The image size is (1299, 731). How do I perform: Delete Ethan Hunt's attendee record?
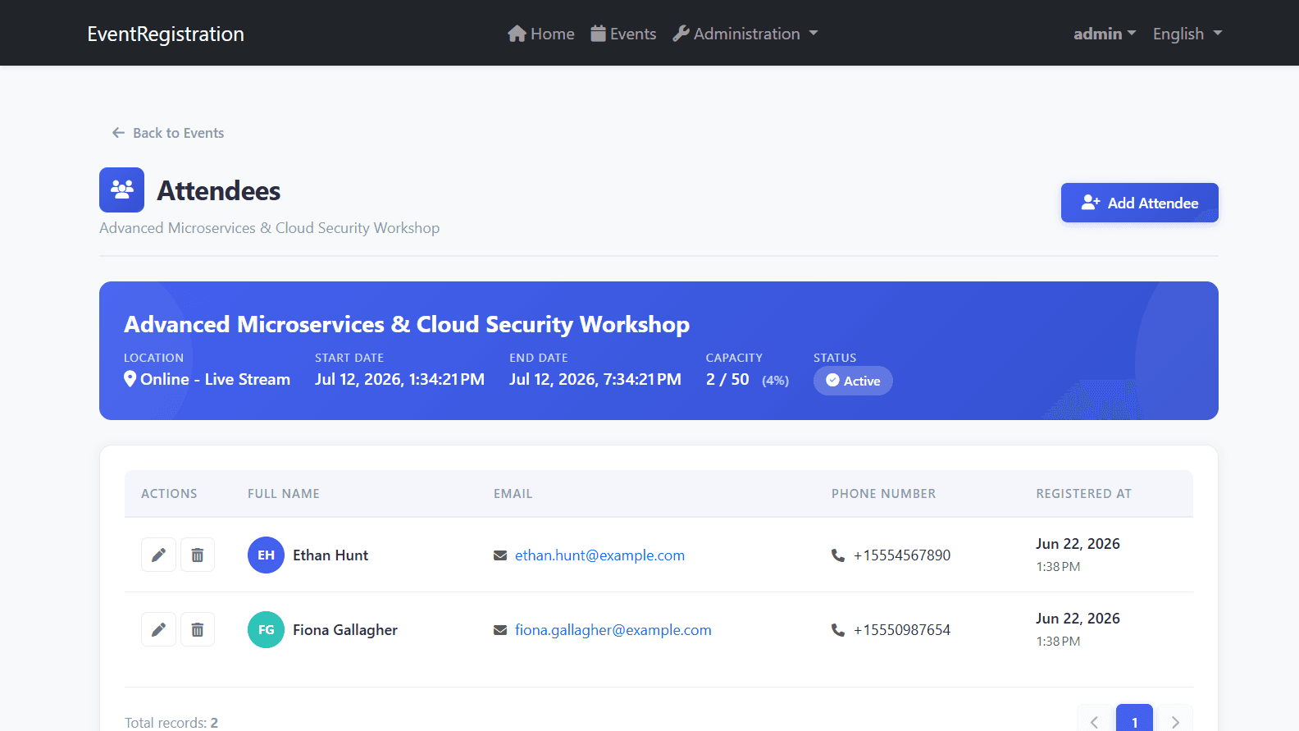(x=198, y=555)
